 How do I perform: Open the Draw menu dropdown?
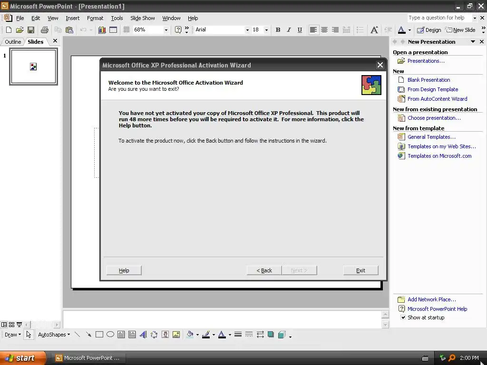[13, 335]
